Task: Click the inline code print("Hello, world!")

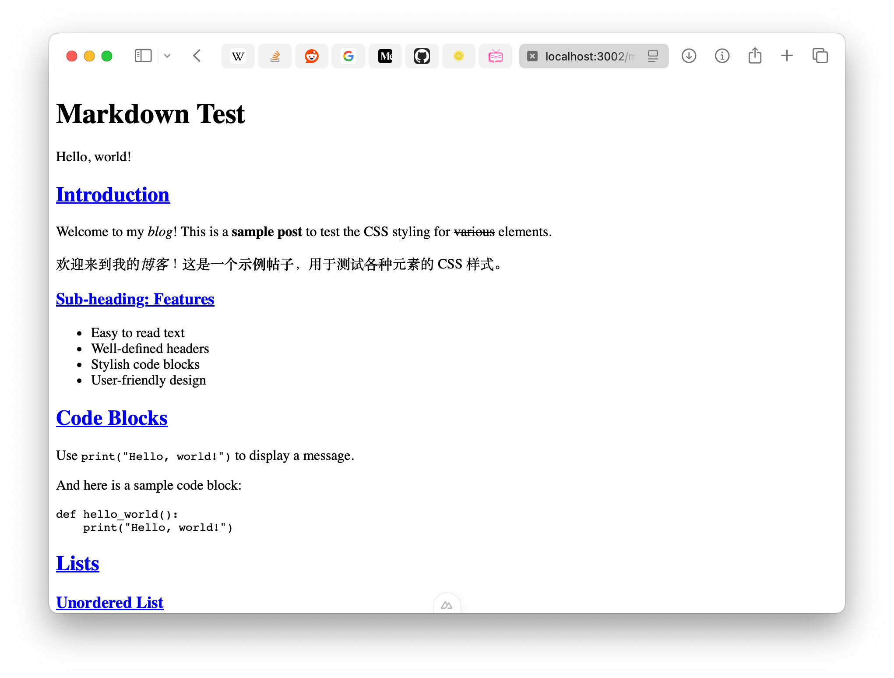Action: [x=156, y=456]
